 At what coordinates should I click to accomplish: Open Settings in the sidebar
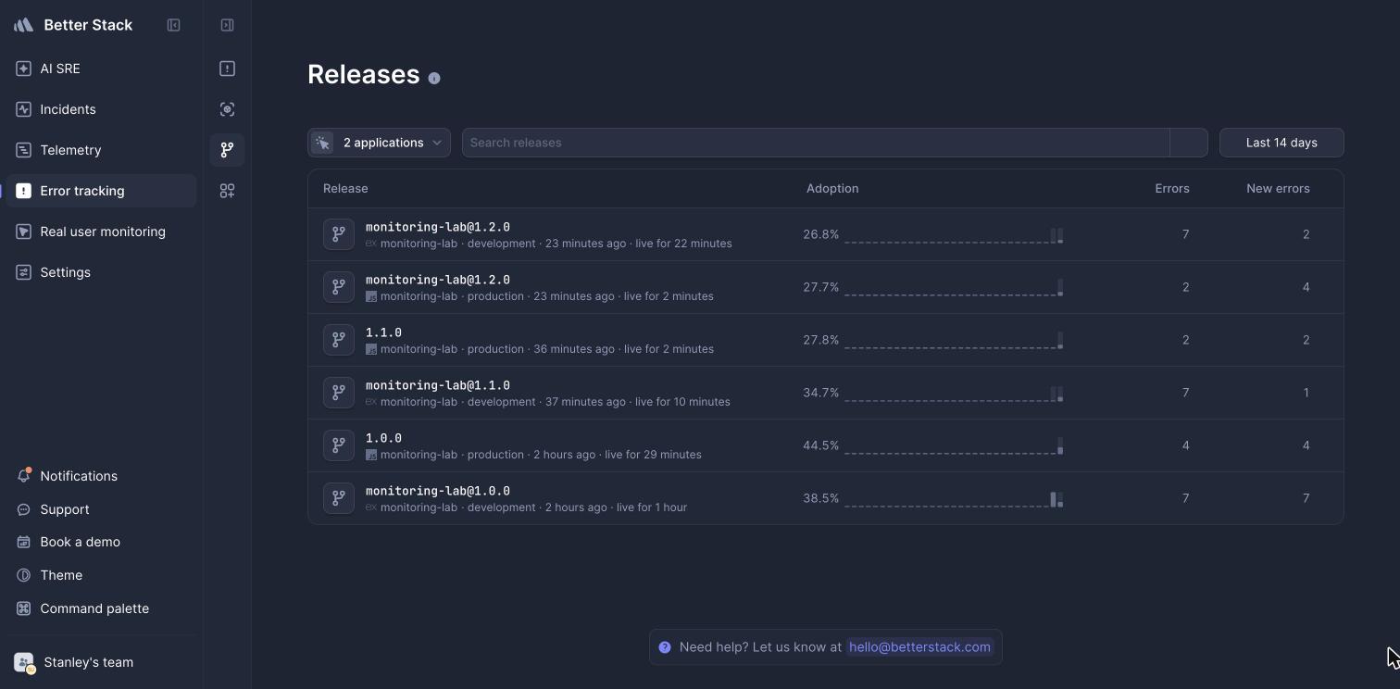pyautogui.click(x=101, y=272)
